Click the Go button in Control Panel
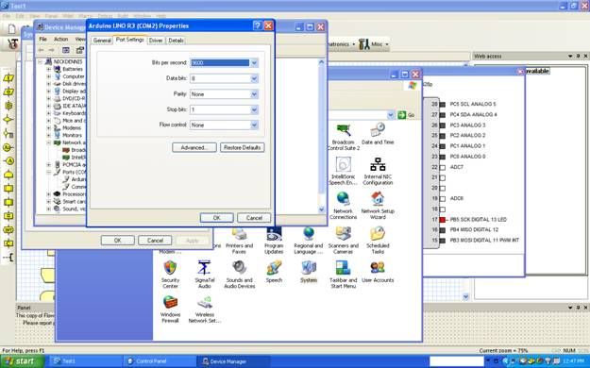This screenshot has width=590, height=368. pyautogui.click(x=406, y=115)
